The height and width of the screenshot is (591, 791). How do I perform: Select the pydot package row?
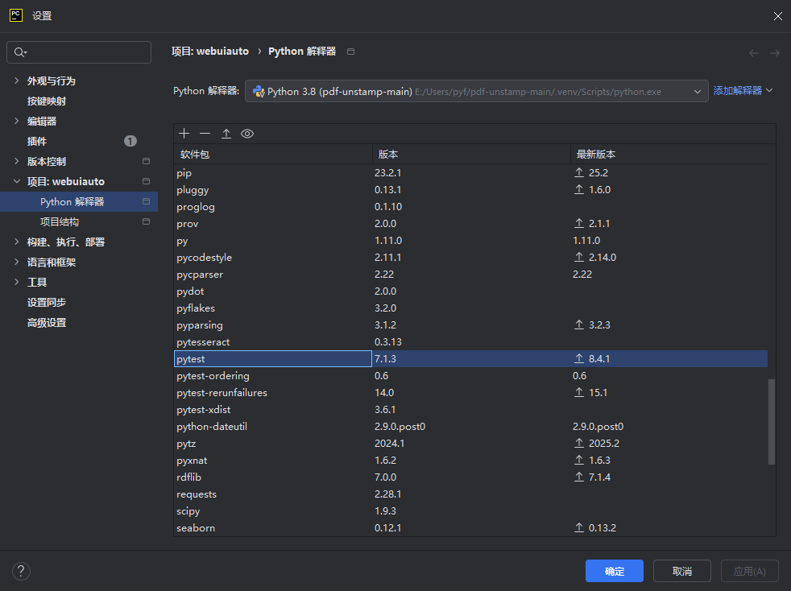point(471,291)
